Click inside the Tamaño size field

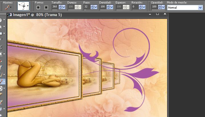(x=55, y=6)
